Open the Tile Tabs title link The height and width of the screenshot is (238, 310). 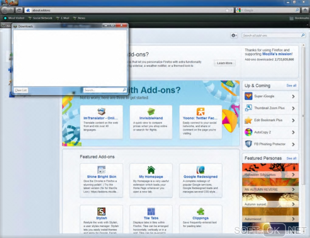pos(151,218)
